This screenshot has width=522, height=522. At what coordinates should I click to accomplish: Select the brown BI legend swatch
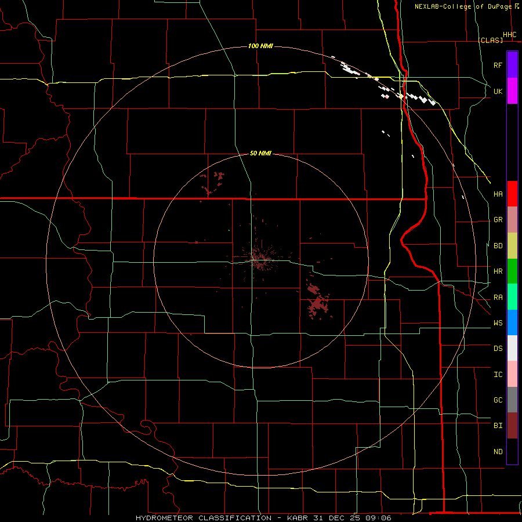pyautogui.click(x=512, y=426)
